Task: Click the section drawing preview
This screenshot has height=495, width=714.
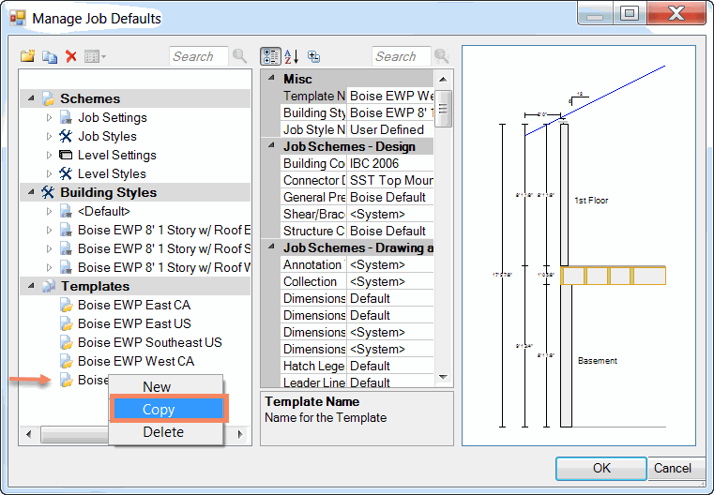Action: pyautogui.click(x=579, y=246)
